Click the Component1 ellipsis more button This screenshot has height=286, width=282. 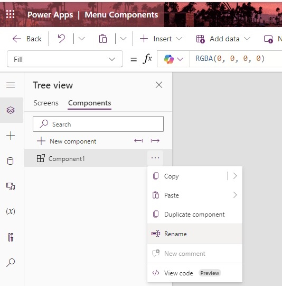point(155,158)
